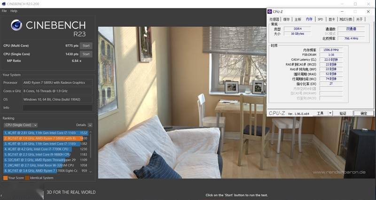
Task: Click the ranking list scroll-down arrow
Action: point(90,171)
